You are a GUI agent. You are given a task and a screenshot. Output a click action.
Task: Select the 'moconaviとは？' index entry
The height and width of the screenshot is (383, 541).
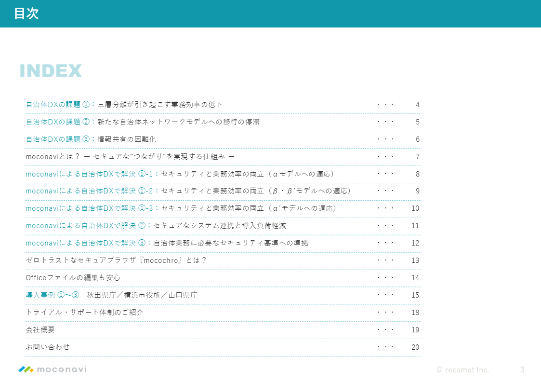point(130,156)
